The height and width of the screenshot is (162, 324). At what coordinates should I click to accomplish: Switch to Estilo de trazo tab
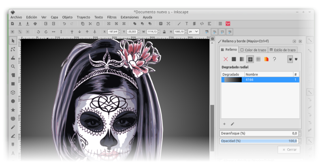[282, 50]
